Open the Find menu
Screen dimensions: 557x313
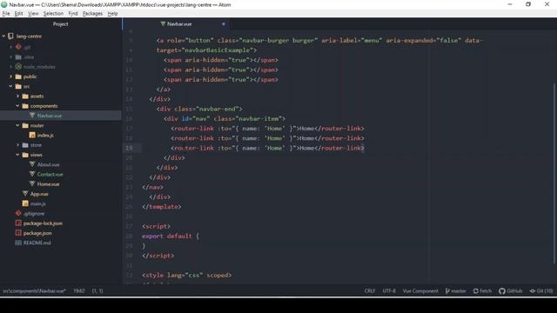pyautogui.click(x=73, y=14)
